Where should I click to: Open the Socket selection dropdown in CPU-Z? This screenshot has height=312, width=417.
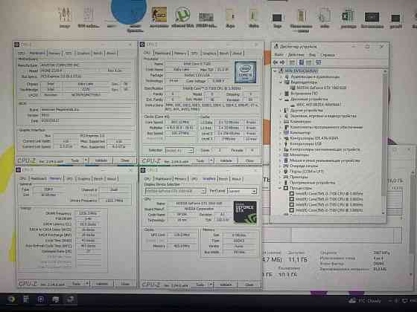[179, 151]
